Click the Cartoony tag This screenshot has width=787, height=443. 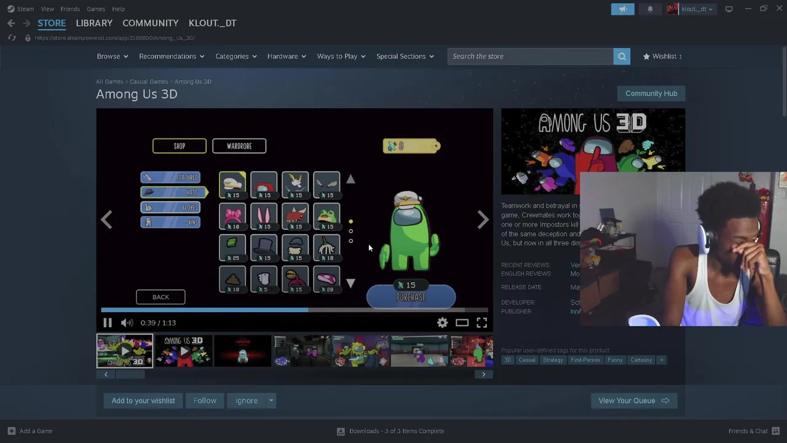[641, 360]
